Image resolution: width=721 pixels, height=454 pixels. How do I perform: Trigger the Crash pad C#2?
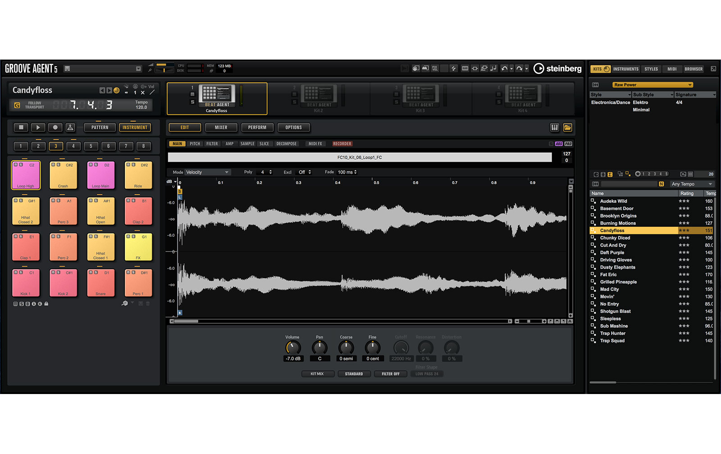pos(63,175)
